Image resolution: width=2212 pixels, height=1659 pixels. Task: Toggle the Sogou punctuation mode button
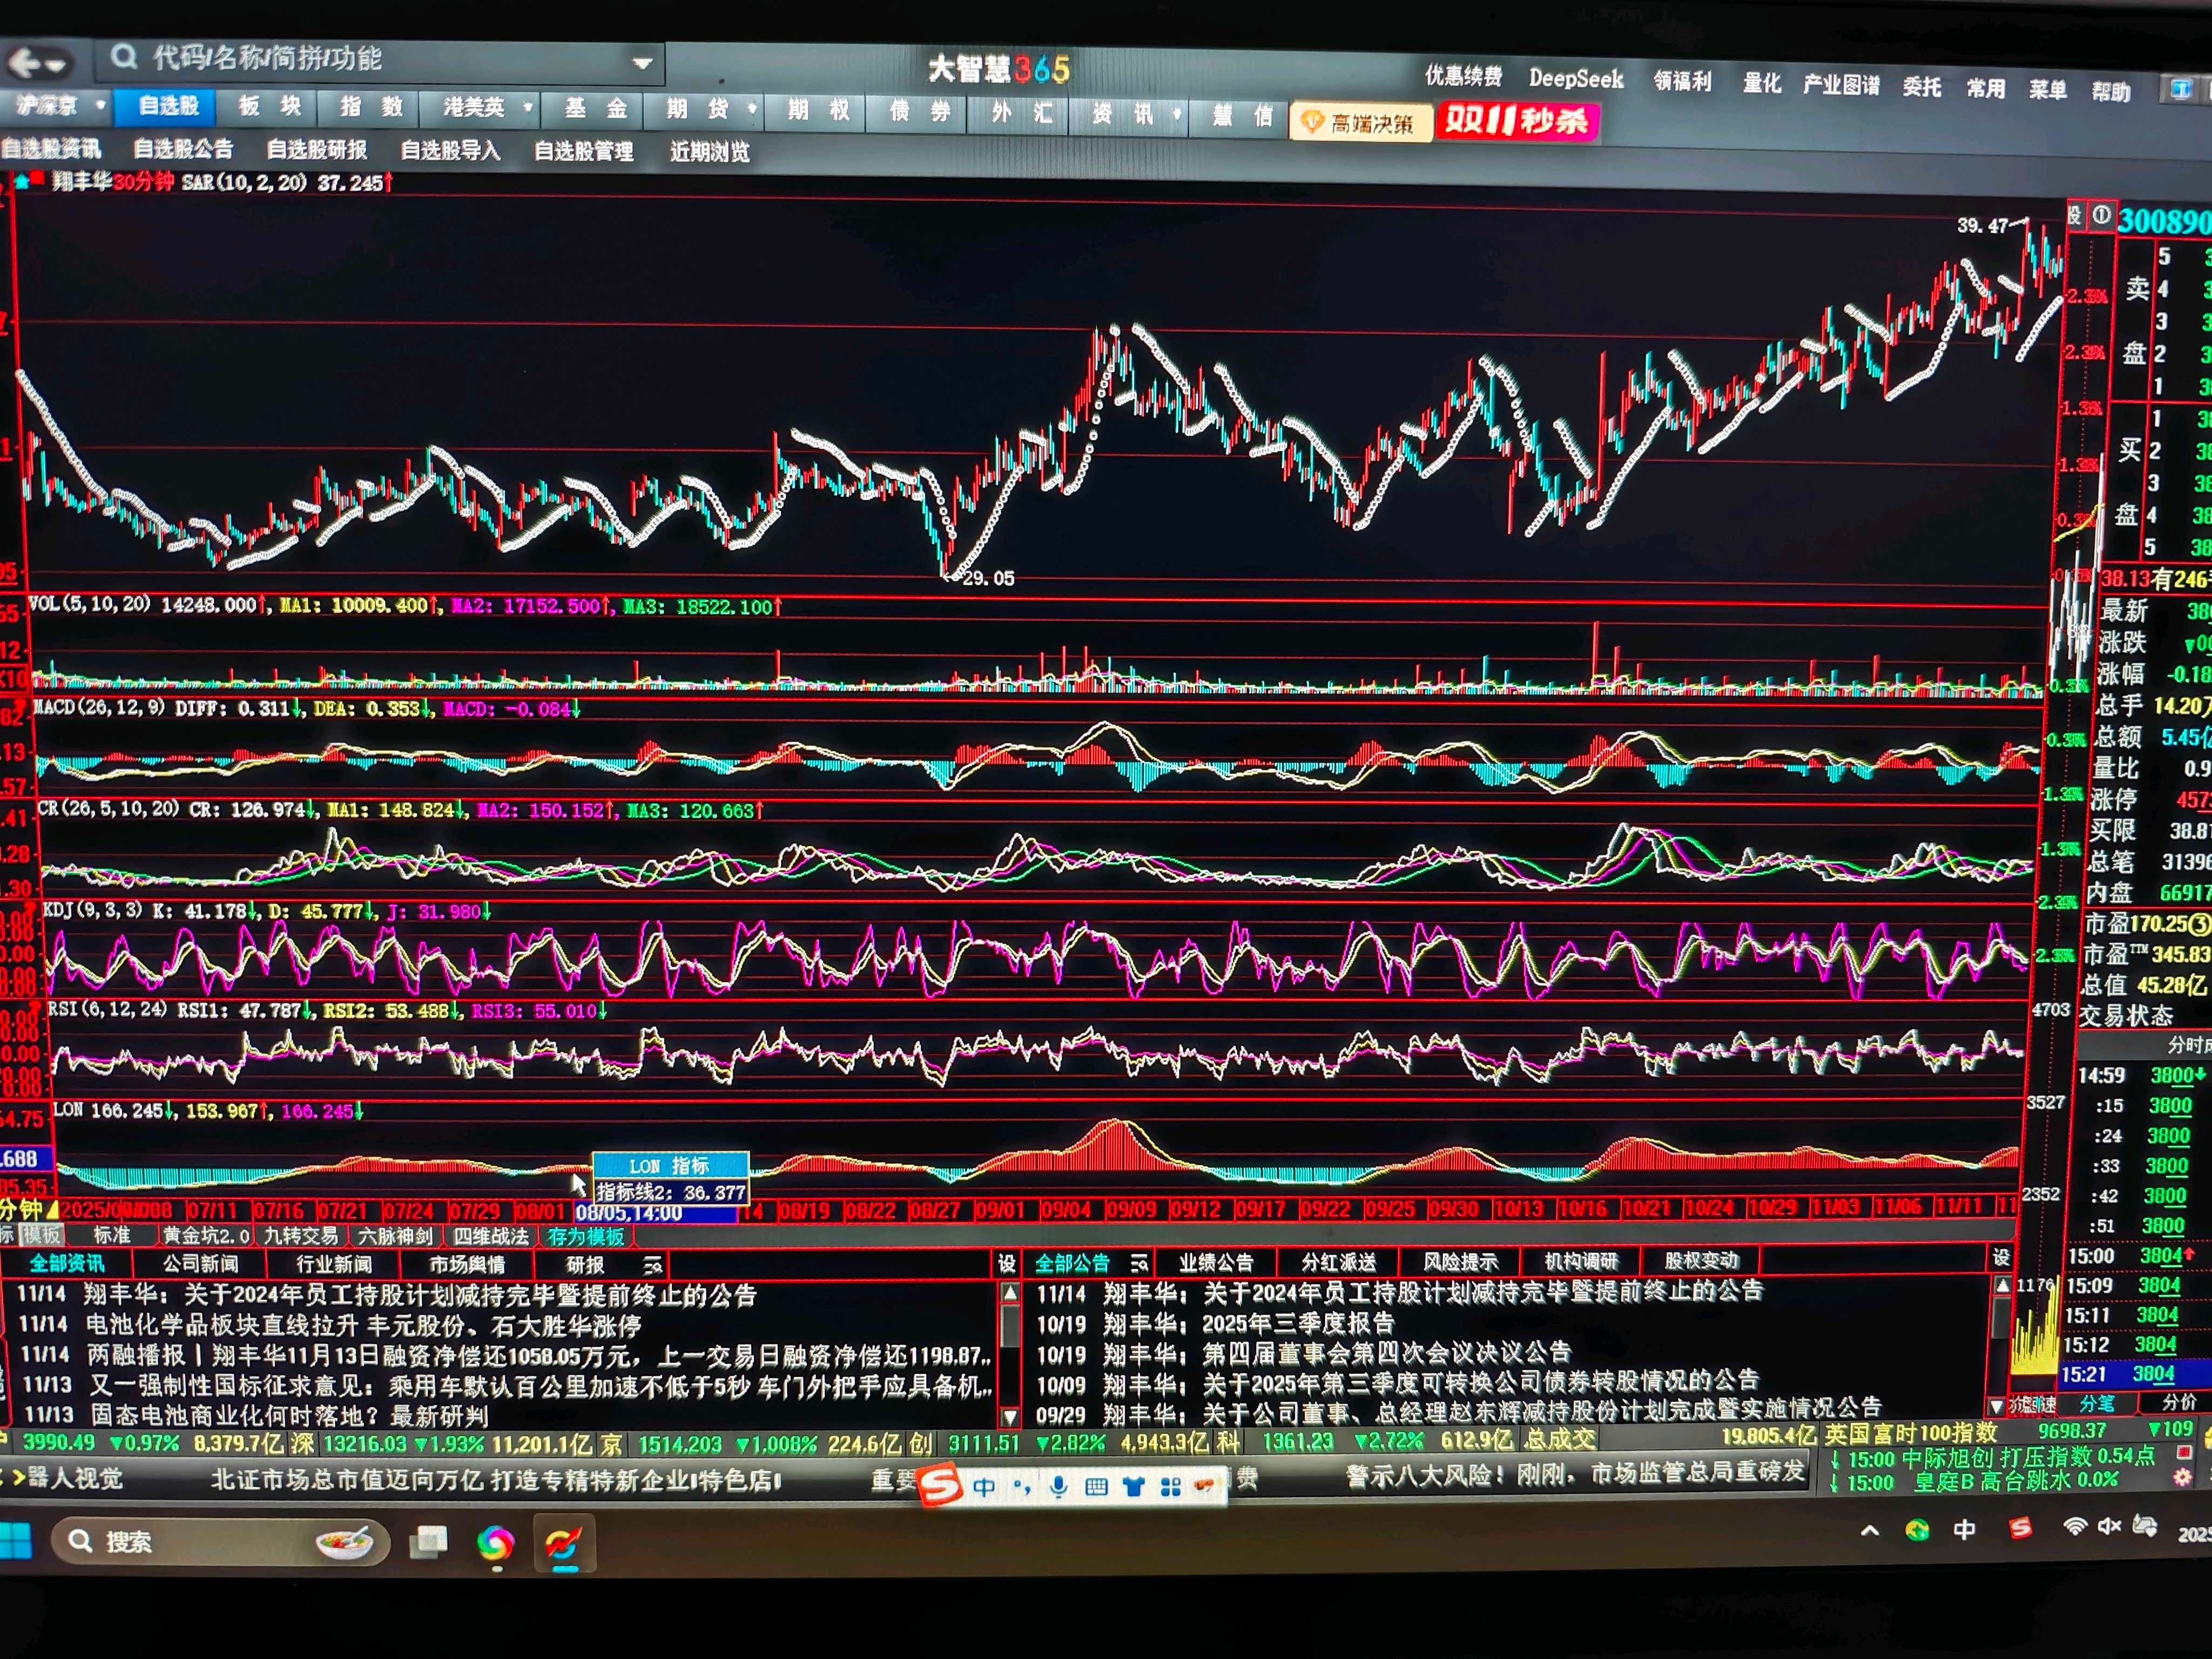[x=1022, y=1487]
